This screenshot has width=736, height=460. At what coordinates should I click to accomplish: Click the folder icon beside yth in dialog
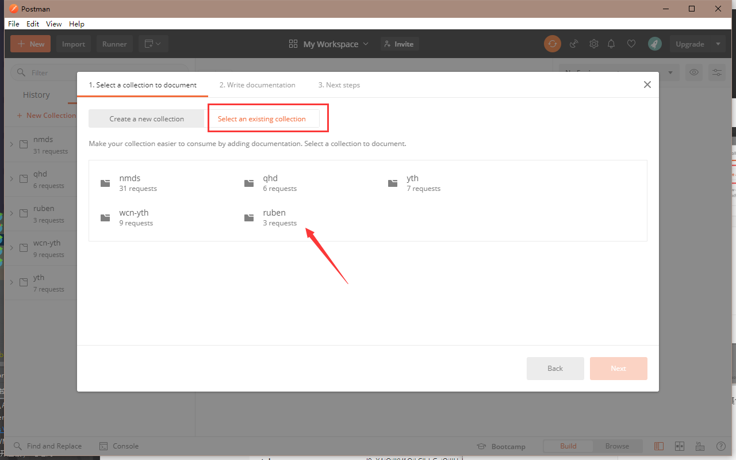click(393, 183)
